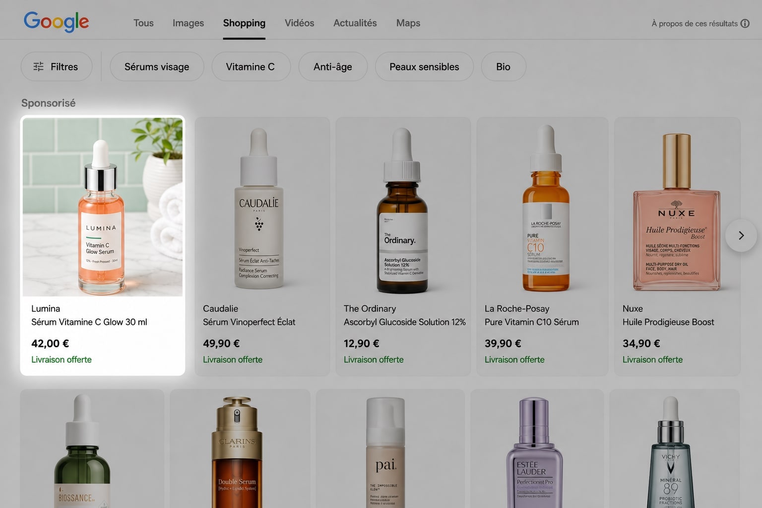Click the La Roche-Posay brand name
The width and height of the screenshot is (762, 508).
click(517, 309)
